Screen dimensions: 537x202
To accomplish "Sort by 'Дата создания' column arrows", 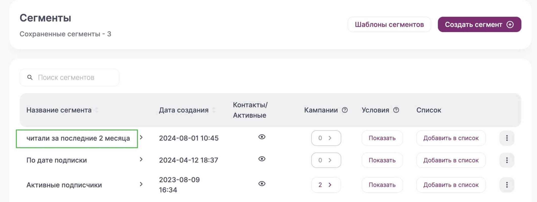I will 214,110.
